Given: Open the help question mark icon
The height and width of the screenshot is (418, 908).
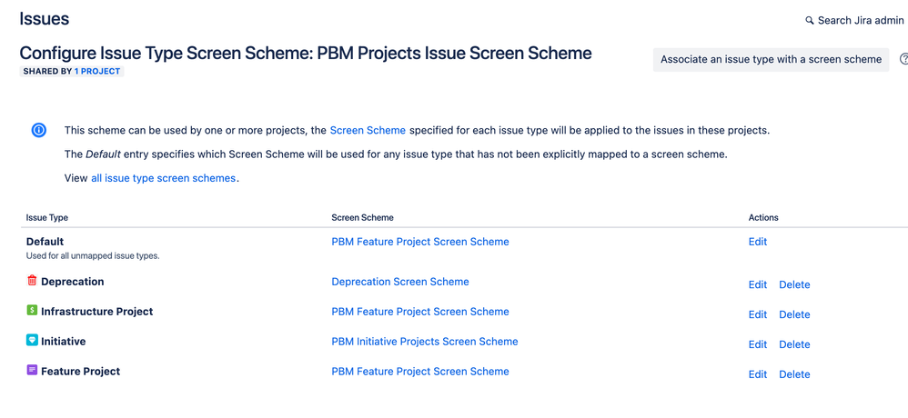Looking at the screenshot, I should (x=903, y=59).
